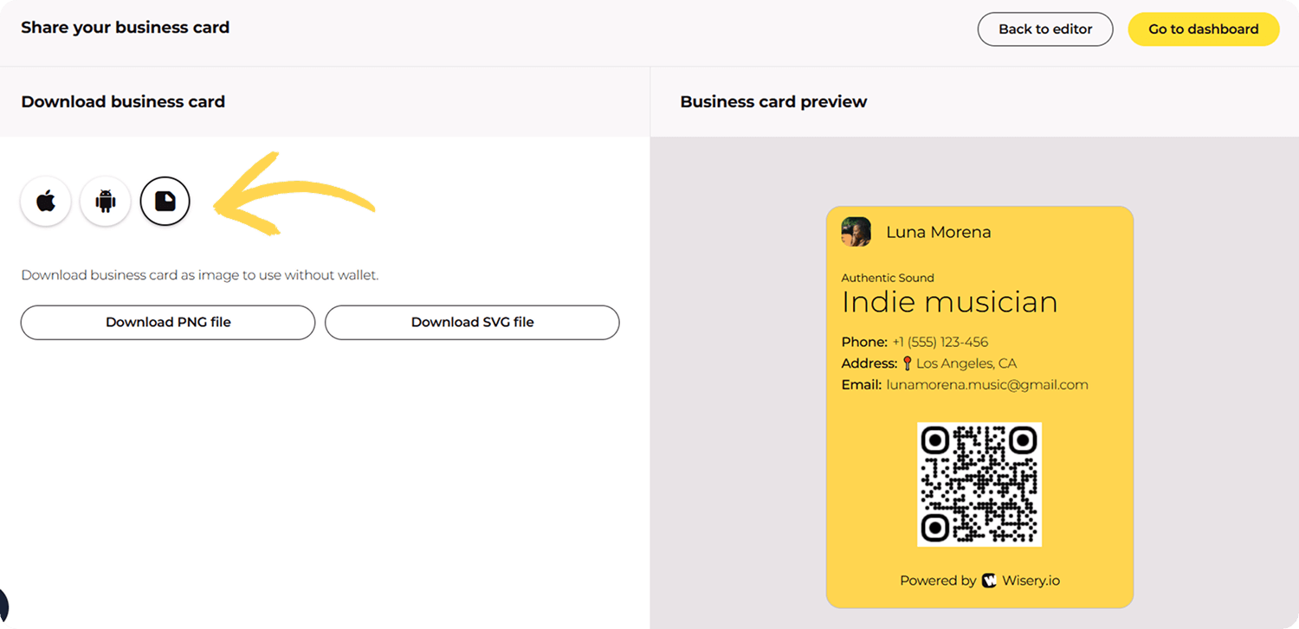Screen dimensions: 1299x629
Task: Click Luna Morena's profile photo on card
Action: pyautogui.click(x=856, y=232)
